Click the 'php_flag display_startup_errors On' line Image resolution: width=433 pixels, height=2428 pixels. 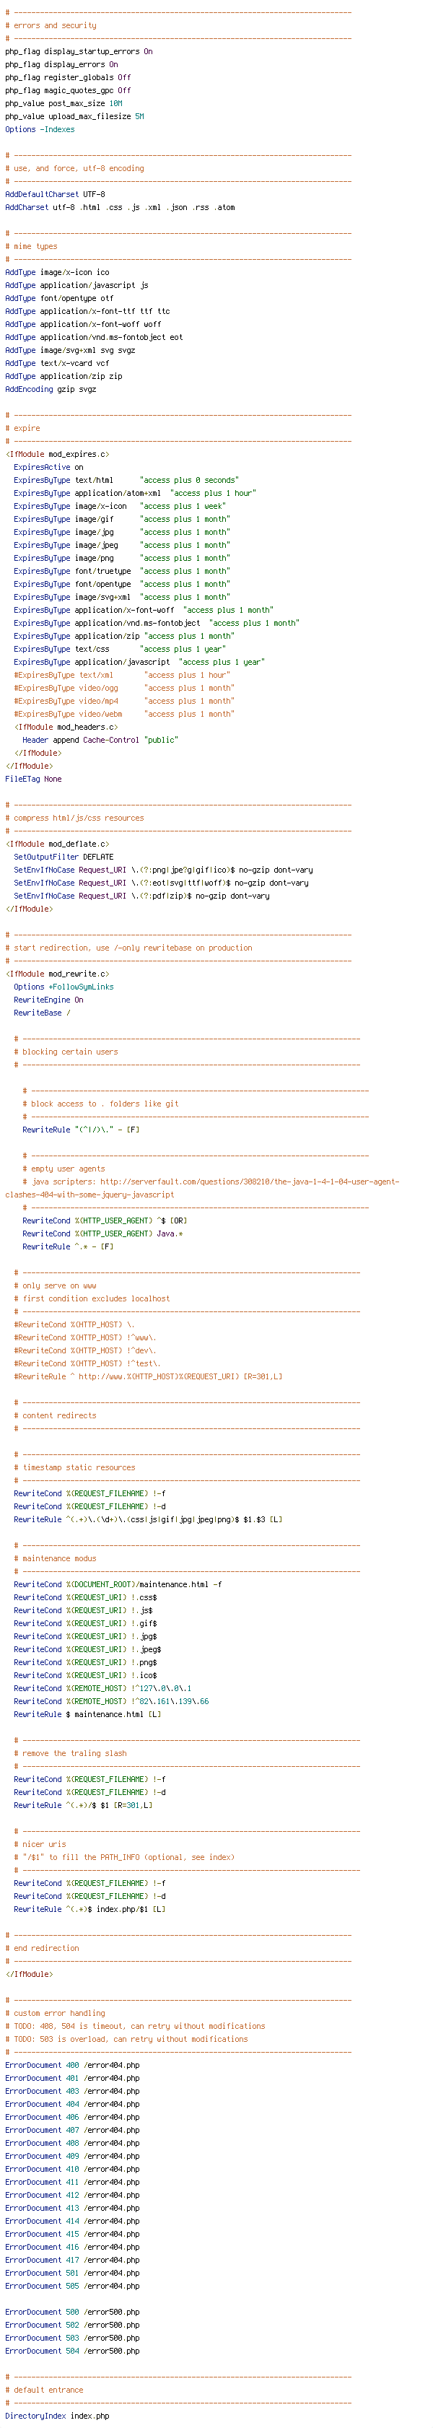click(x=79, y=52)
